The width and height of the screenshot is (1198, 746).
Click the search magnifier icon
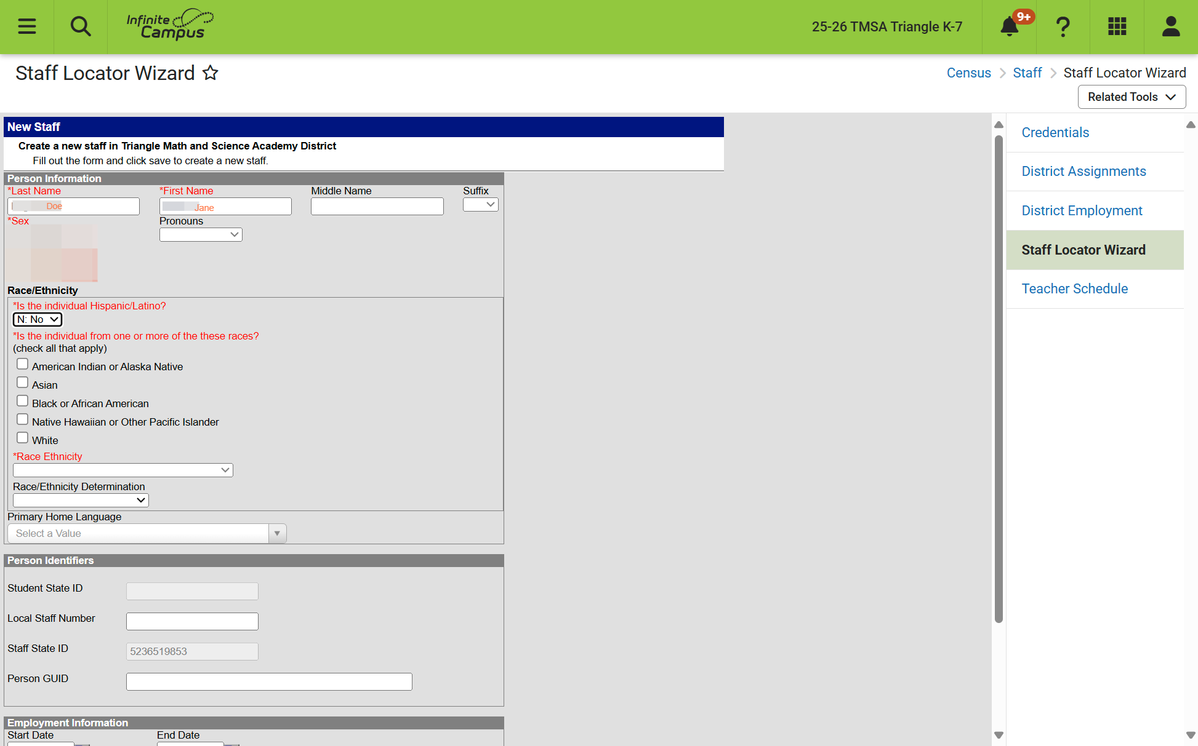click(x=81, y=26)
